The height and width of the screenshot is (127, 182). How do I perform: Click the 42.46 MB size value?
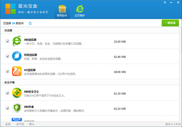(x=120, y=57)
